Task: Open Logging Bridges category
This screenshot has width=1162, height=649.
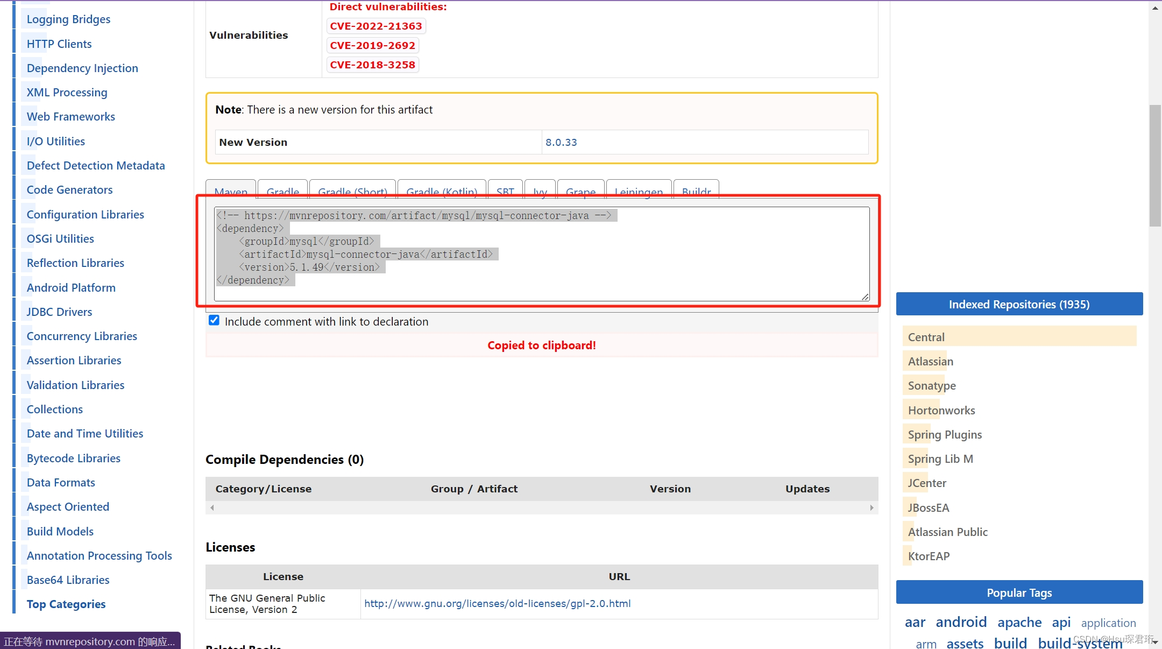Action: pyautogui.click(x=68, y=19)
